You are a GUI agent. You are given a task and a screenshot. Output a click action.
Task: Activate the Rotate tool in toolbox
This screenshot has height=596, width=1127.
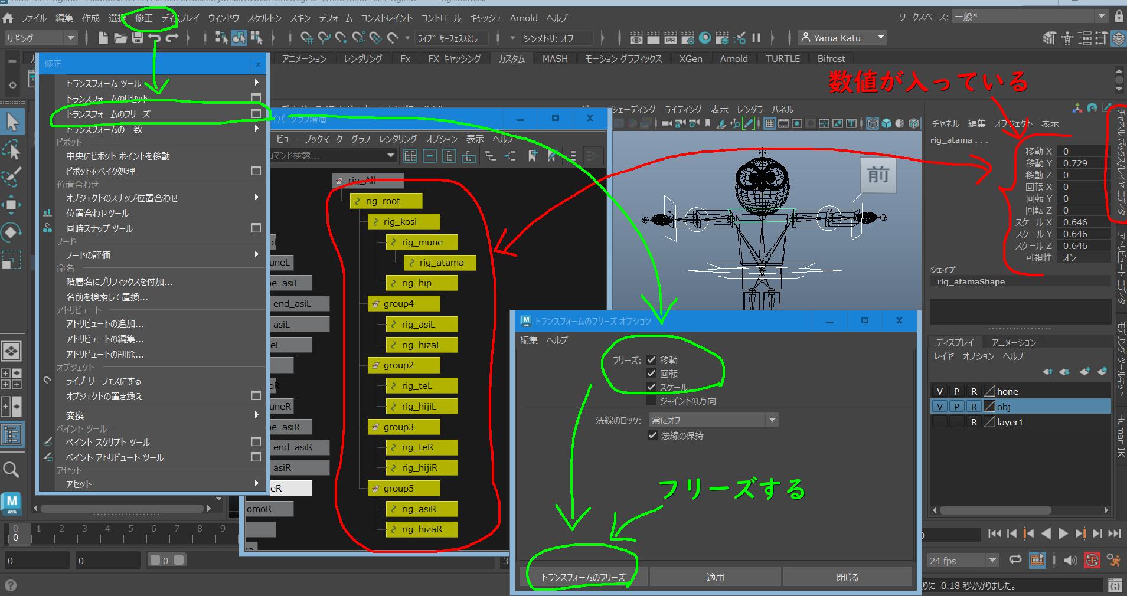12,232
